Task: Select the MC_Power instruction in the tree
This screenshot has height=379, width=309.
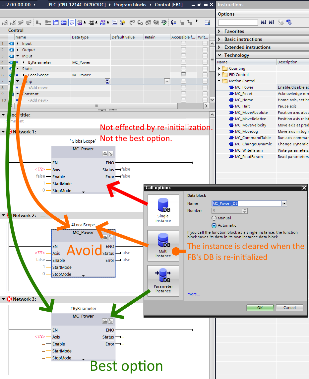Action: [244, 87]
